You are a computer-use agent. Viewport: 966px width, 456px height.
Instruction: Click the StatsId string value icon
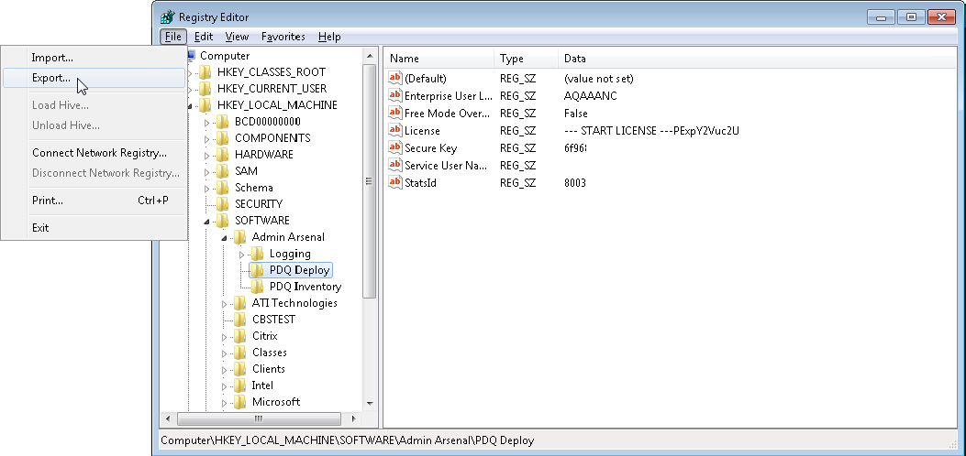coord(395,182)
